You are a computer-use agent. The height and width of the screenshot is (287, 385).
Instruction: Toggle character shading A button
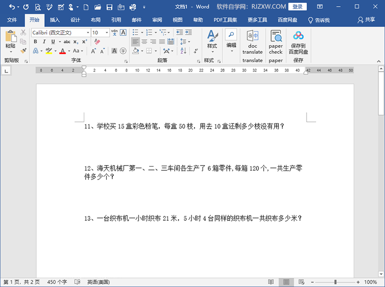tap(114, 51)
